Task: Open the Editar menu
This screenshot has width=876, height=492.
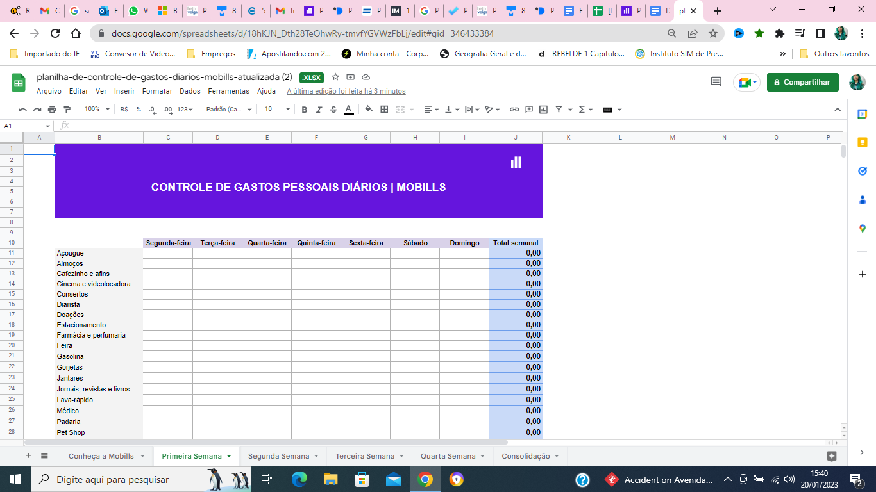Action: pos(78,91)
